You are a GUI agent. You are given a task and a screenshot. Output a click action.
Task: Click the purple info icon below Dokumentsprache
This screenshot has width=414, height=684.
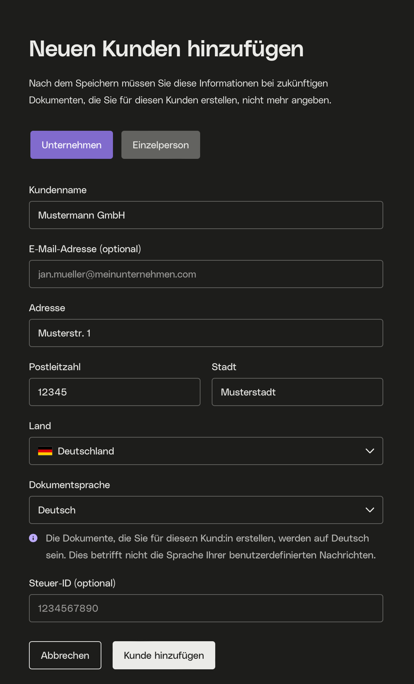tap(33, 538)
